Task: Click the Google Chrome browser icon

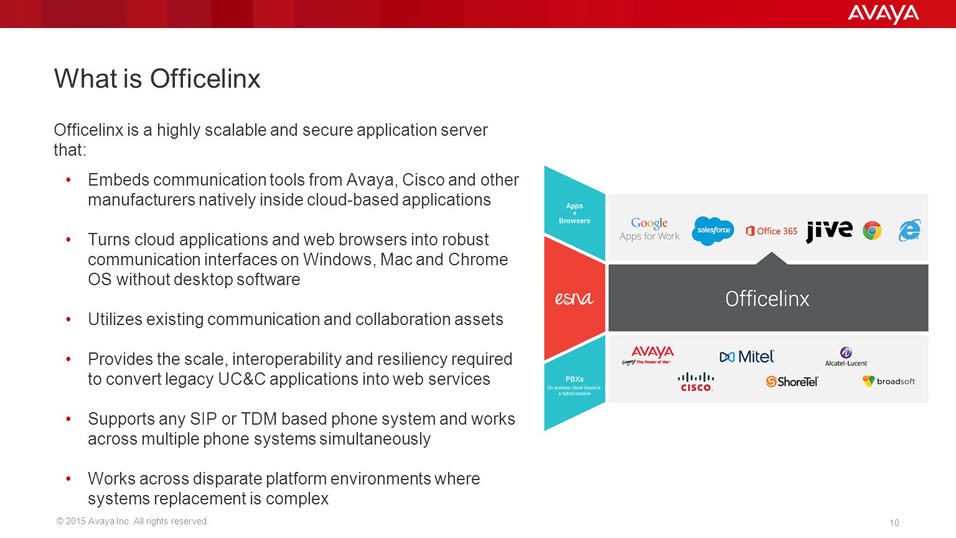Action: pyautogui.click(x=872, y=231)
